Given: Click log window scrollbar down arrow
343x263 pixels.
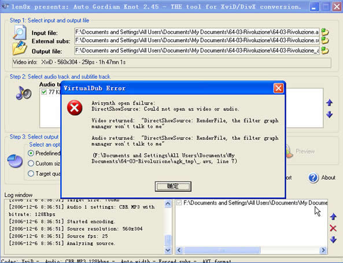Looking at the screenshot, I should [x=168, y=250].
